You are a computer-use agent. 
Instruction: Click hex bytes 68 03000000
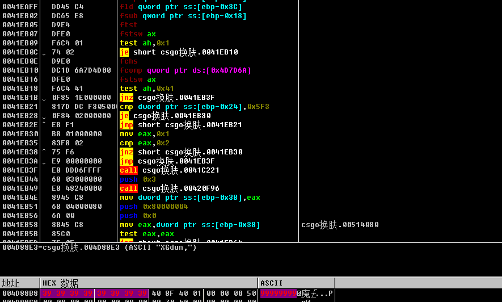click(77, 179)
